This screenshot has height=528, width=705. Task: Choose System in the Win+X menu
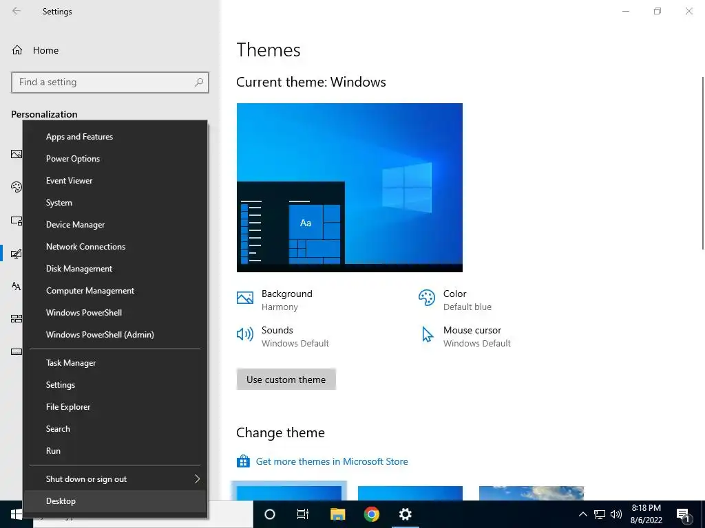(x=115, y=203)
